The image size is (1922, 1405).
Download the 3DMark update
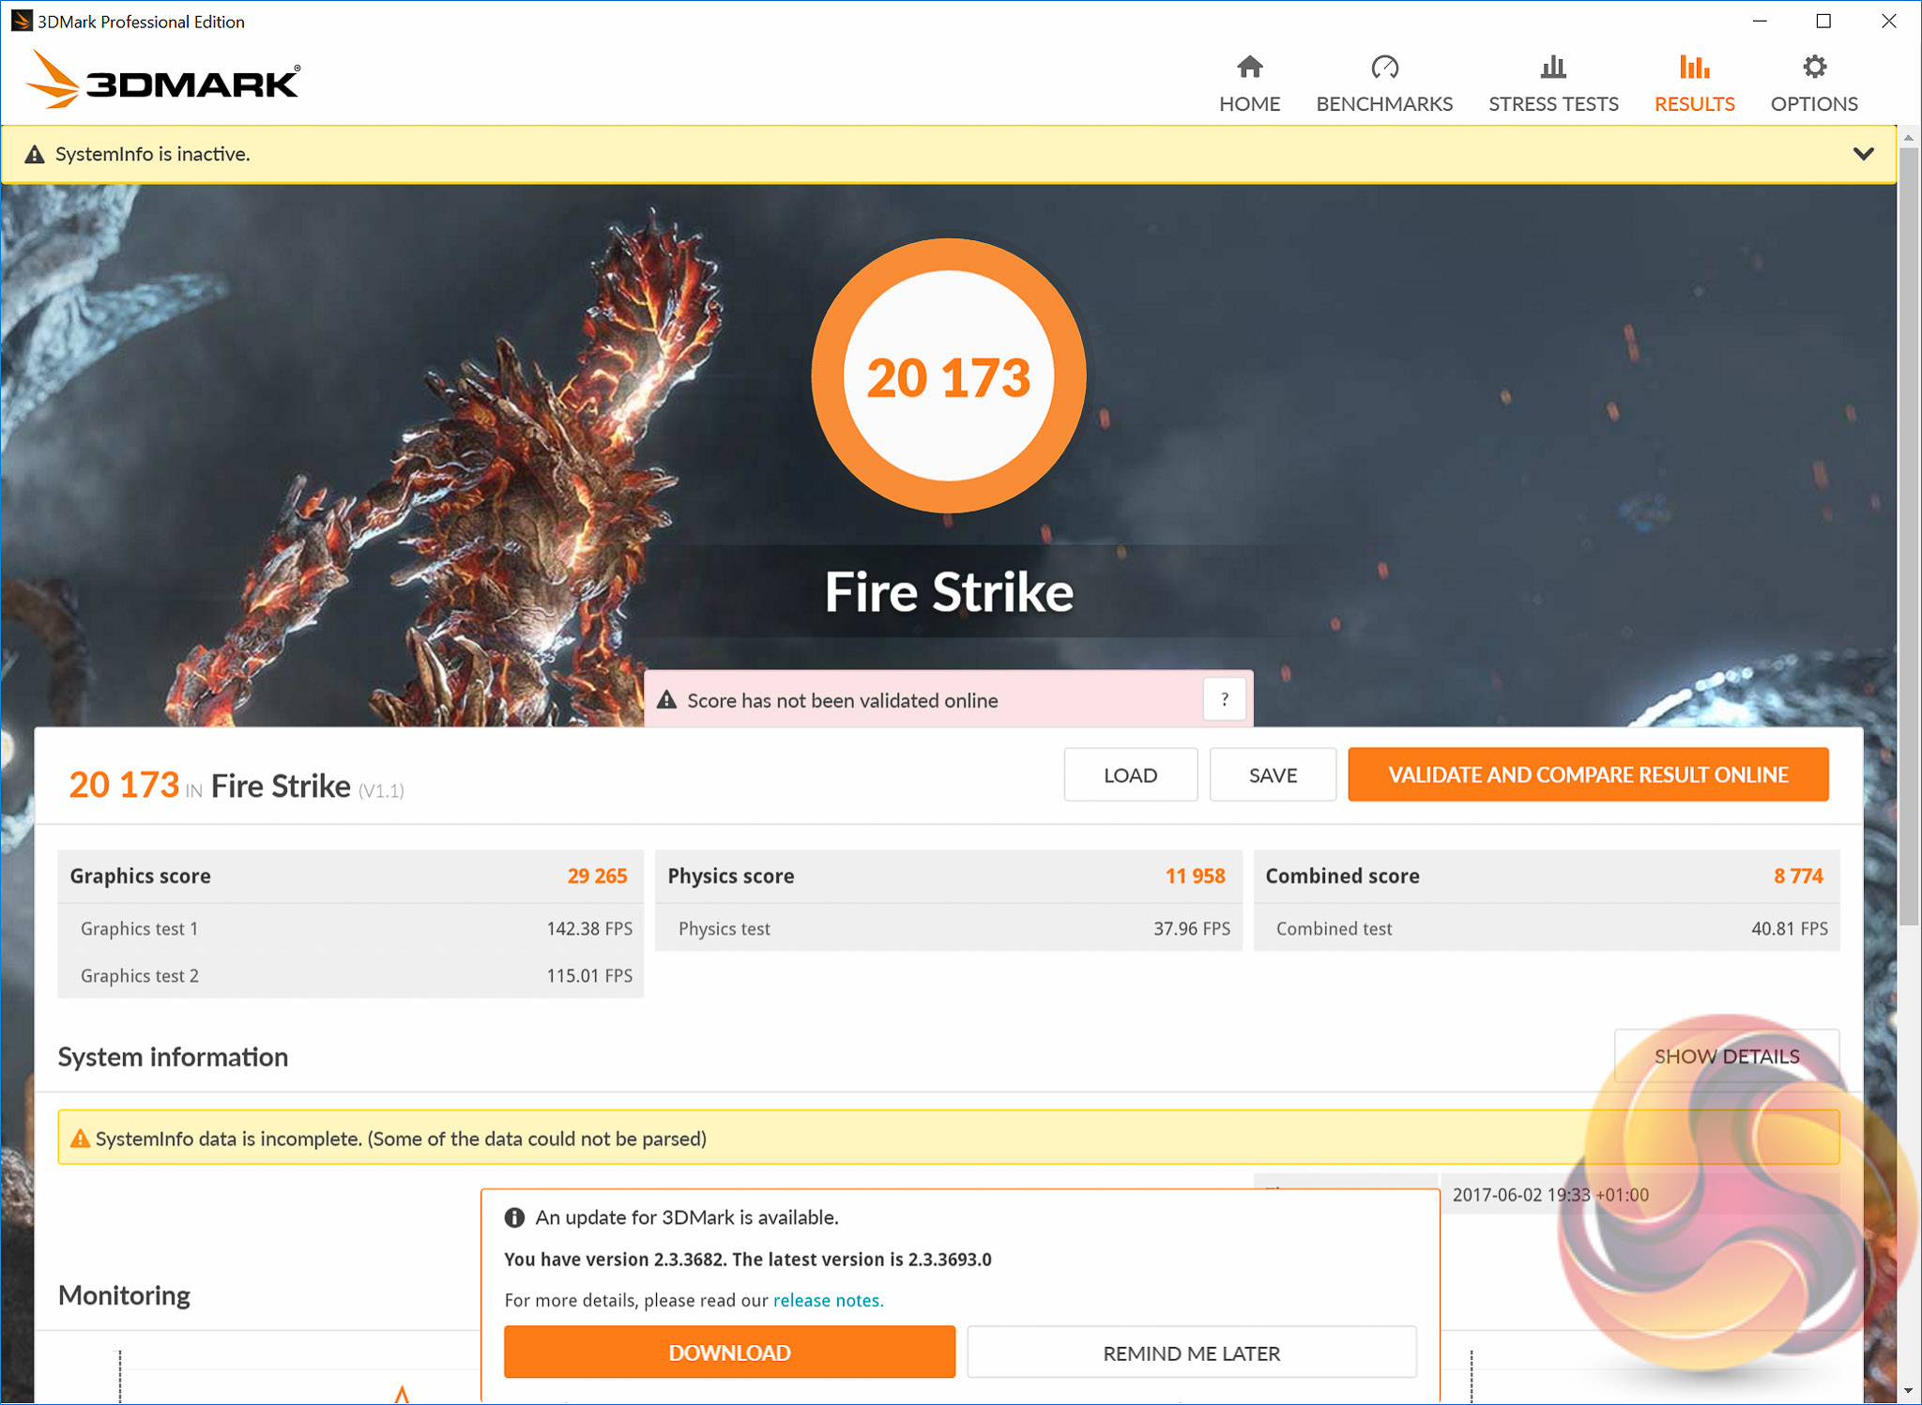click(x=729, y=1352)
